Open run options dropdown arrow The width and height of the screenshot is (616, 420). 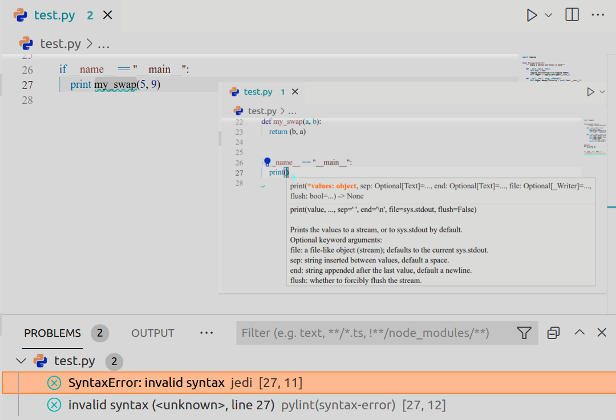549,15
